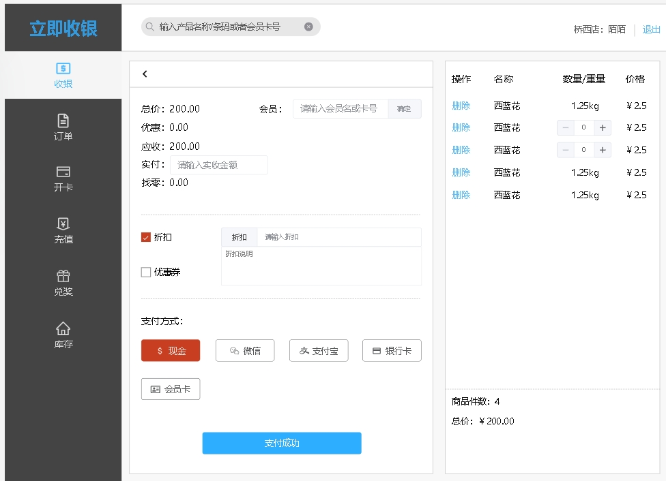Viewport: 666px width, 481px height.
Task: Delete the third 西蓝花 item row
Action: (x=461, y=150)
